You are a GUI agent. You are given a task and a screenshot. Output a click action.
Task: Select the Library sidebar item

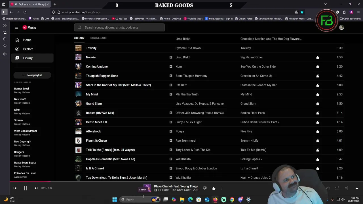(32, 58)
